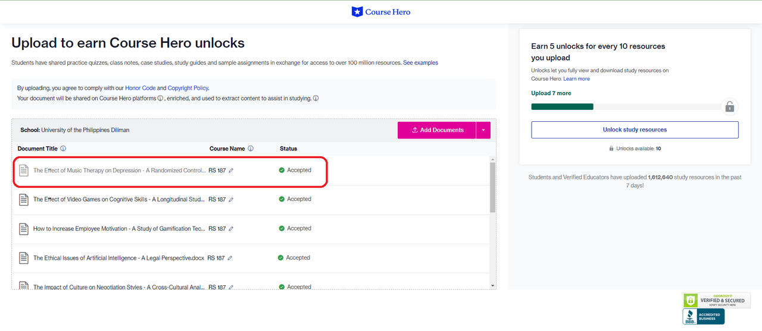Select 'Impact of Culture on Negotiation Styles' title
Screen dimensions: 762x331
[118, 287]
